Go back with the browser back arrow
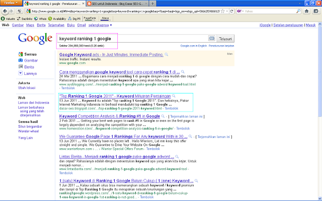The image size is (322, 201). (x=5, y=11)
